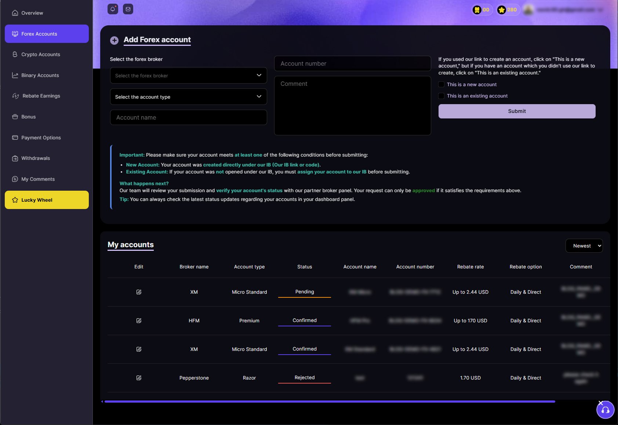Click the edit icon for HFM account

139,320
